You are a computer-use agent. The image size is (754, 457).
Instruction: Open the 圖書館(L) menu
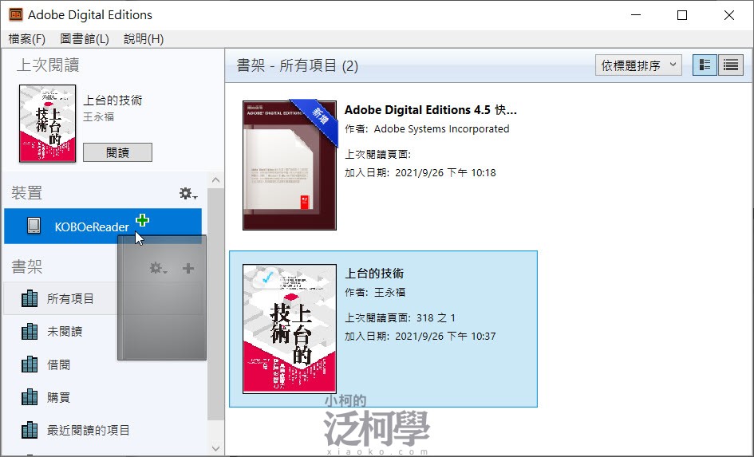click(x=85, y=39)
